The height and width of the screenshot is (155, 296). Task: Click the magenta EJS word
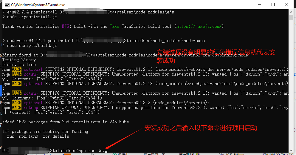click(x=65, y=26)
